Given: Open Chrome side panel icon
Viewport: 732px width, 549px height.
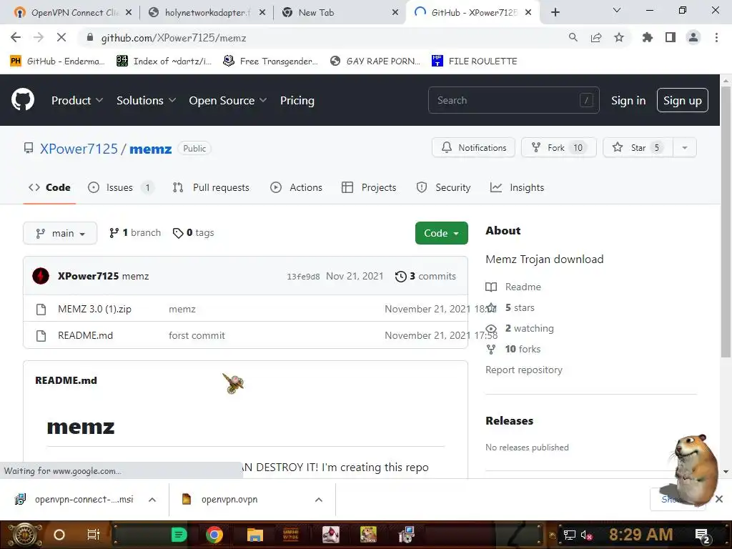Looking at the screenshot, I should [671, 37].
